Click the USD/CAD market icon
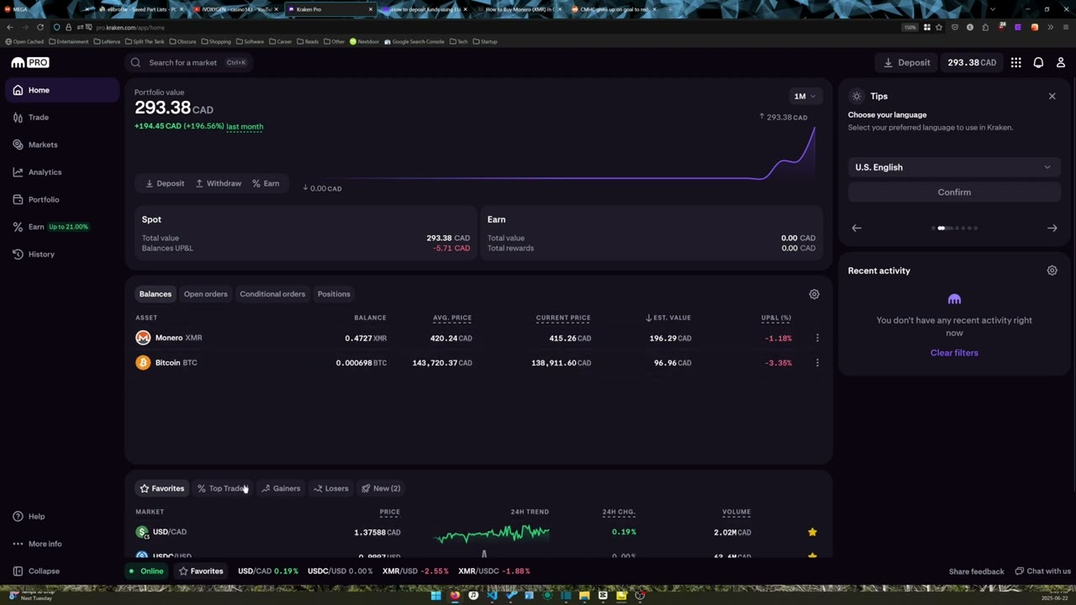Screen dimensions: 1076x605 [x=142, y=532]
